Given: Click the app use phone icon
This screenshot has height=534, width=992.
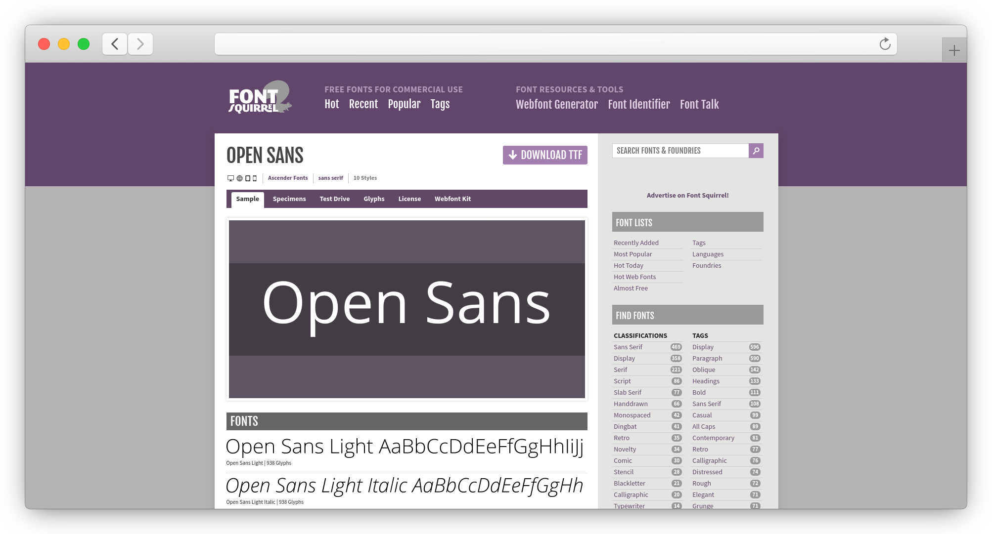Looking at the screenshot, I should 255,178.
